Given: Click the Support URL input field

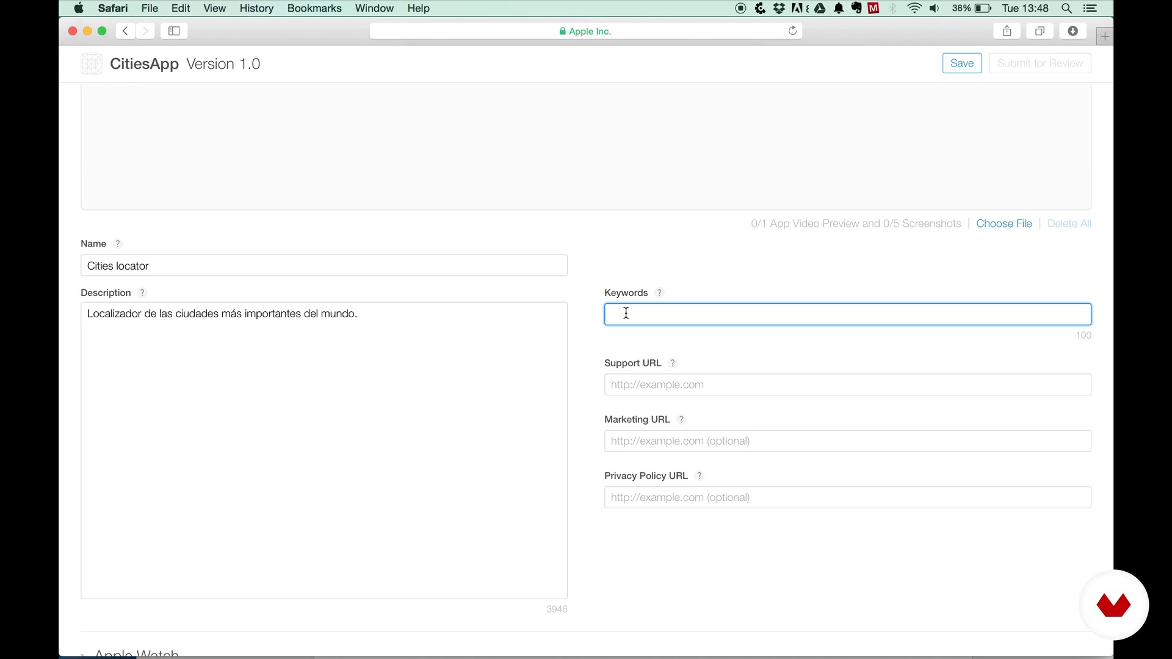Looking at the screenshot, I should click(848, 385).
